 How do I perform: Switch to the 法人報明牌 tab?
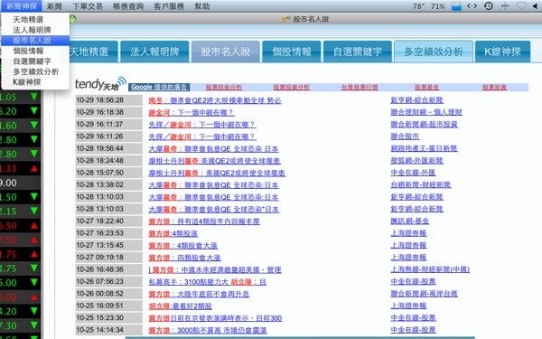point(154,52)
